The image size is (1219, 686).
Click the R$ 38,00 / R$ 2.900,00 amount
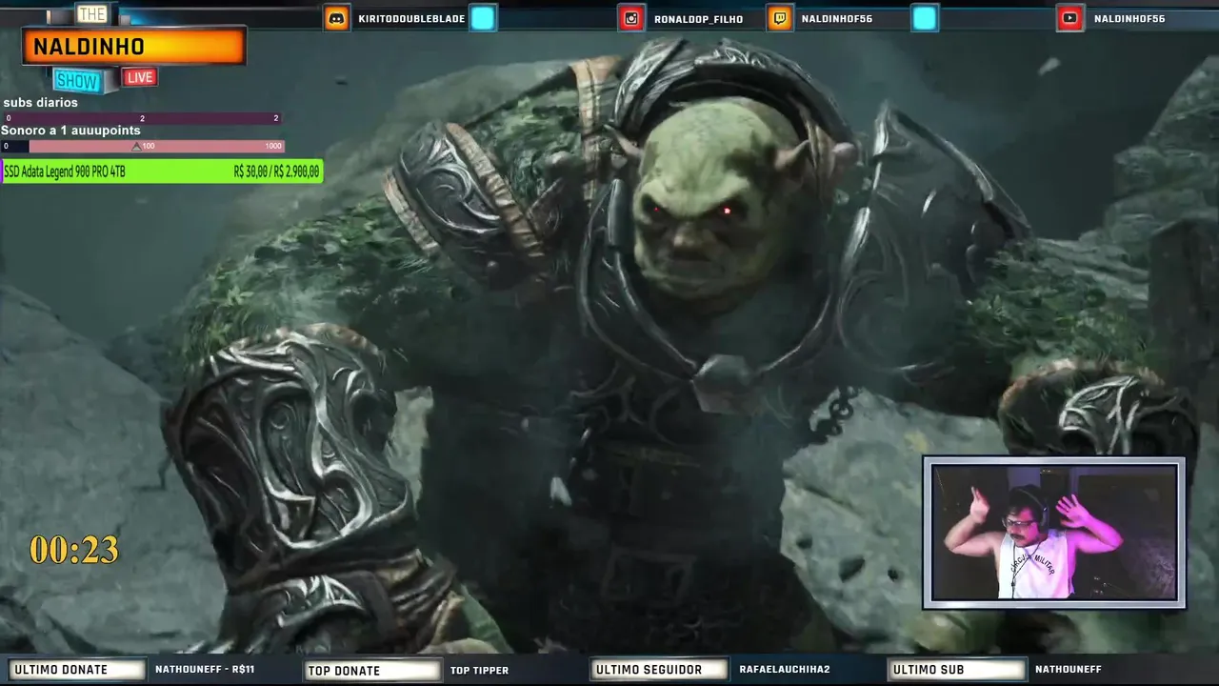click(276, 171)
